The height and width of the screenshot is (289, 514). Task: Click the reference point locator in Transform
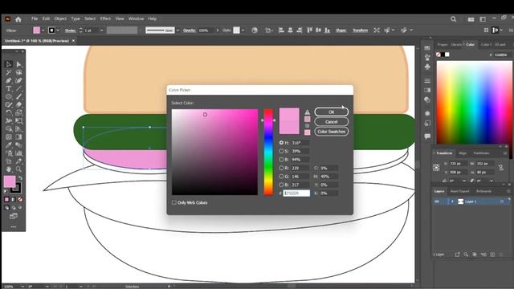click(436, 168)
